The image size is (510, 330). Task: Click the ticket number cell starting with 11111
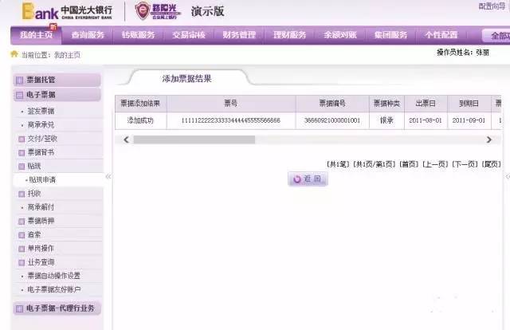[x=231, y=120]
